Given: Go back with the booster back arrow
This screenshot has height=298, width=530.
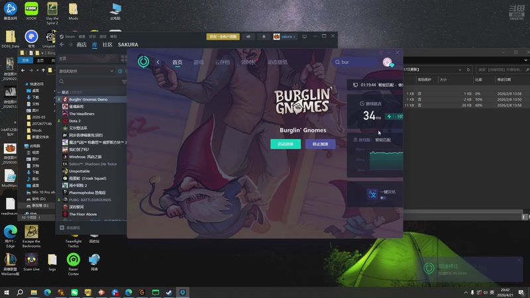Looking at the screenshot, I should [158, 62].
